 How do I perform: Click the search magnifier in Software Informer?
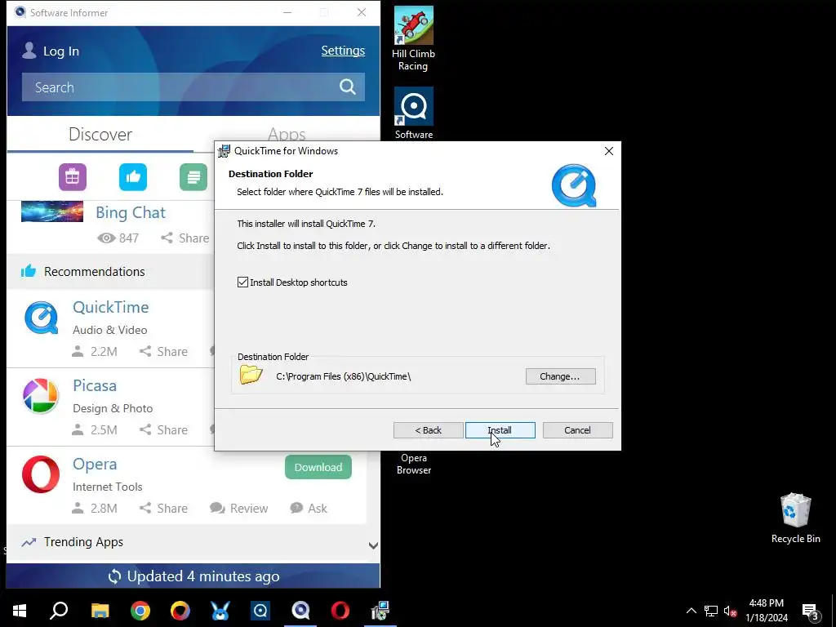[x=348, y=87]
